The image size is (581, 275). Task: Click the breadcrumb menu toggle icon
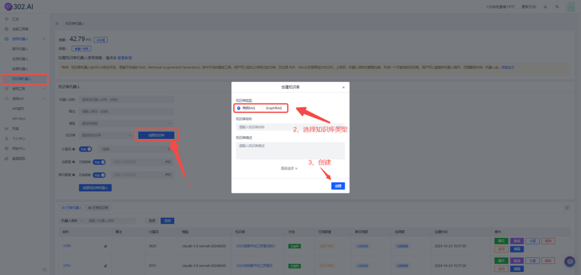(56, 23)
